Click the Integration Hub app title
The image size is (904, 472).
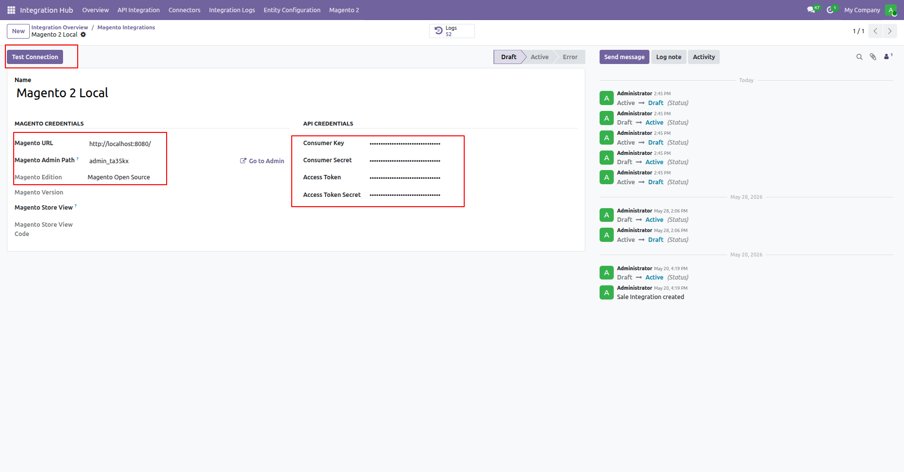[x=46, y=10]
